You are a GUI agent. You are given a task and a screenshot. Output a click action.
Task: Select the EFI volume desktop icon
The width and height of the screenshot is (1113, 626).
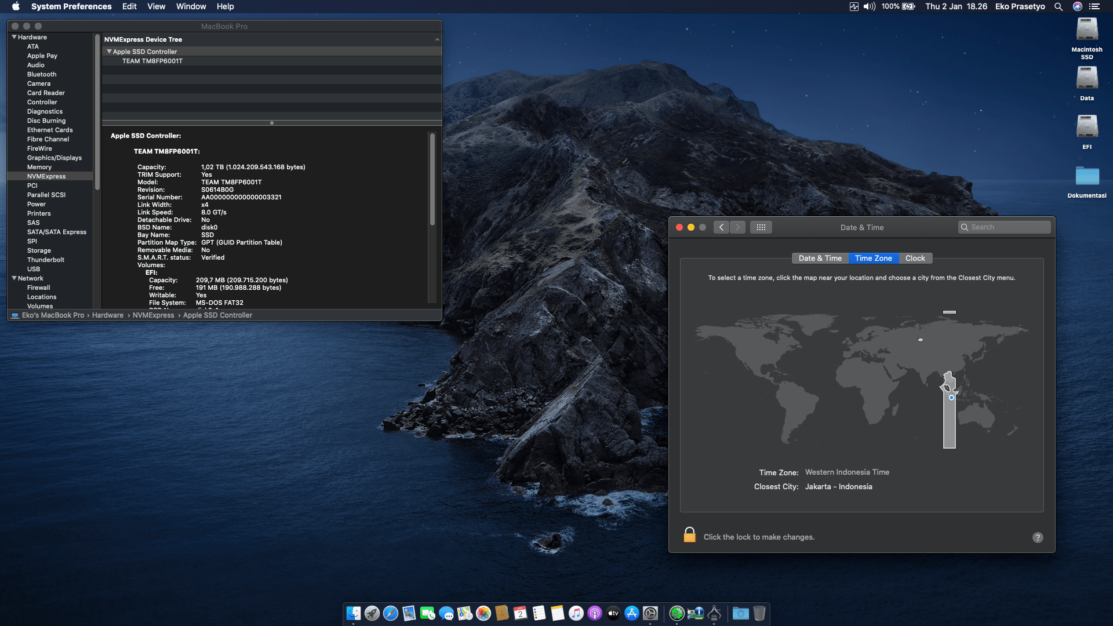[x=1087, y=132]
